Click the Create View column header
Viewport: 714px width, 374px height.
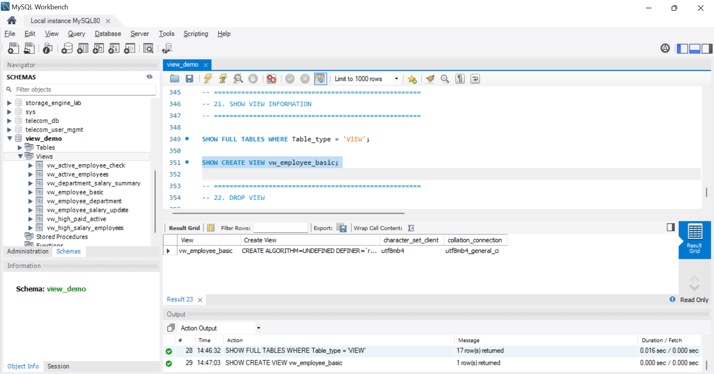[x=310, y=240]
